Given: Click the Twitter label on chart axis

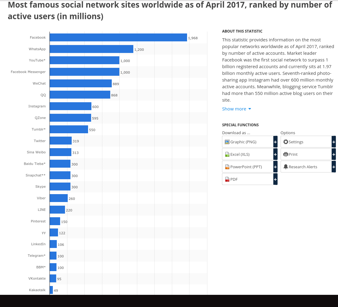Looking at the screenshot, I should tap(40, 141).
